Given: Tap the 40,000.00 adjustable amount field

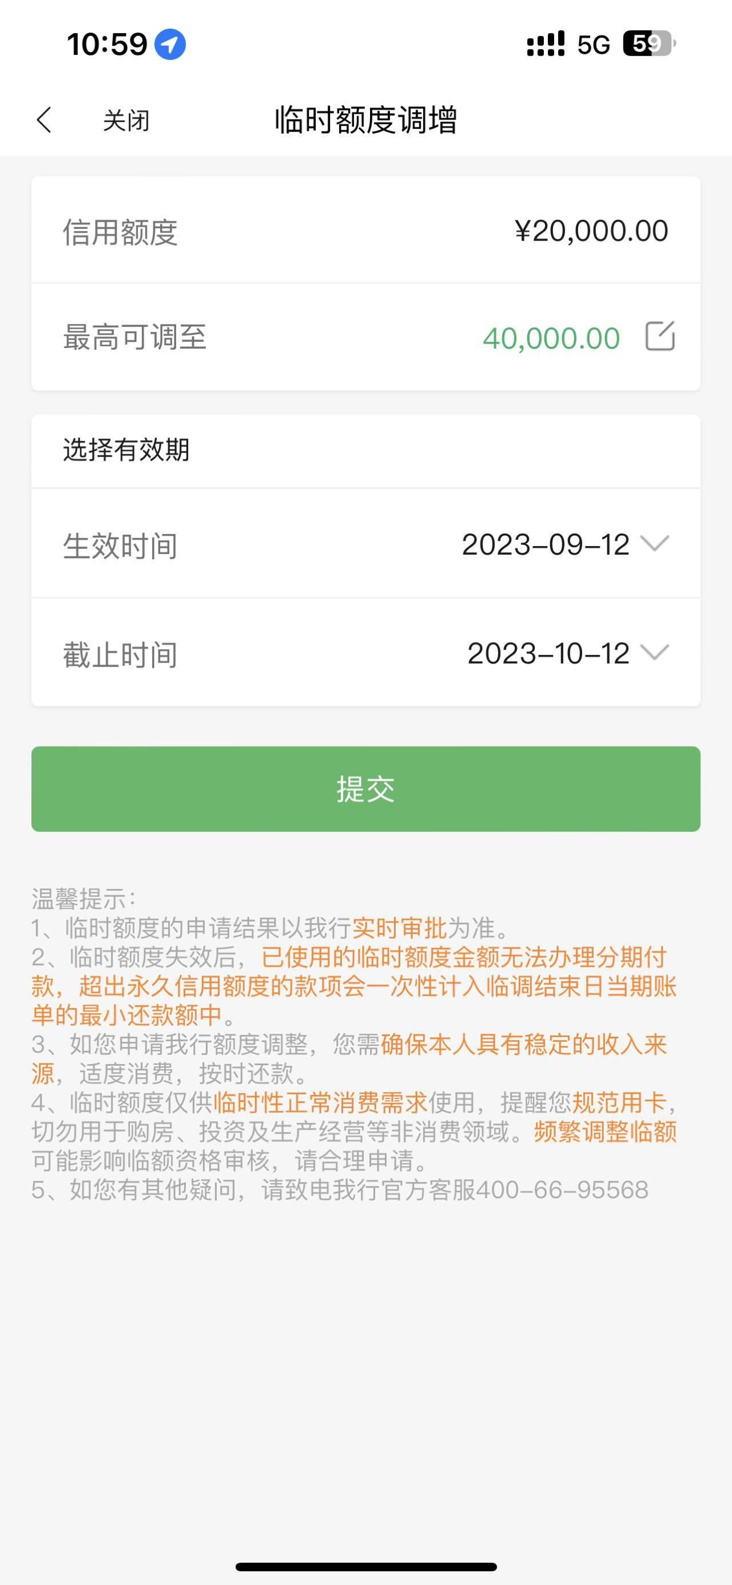Looking at the screenshot, I should point(551,338).
